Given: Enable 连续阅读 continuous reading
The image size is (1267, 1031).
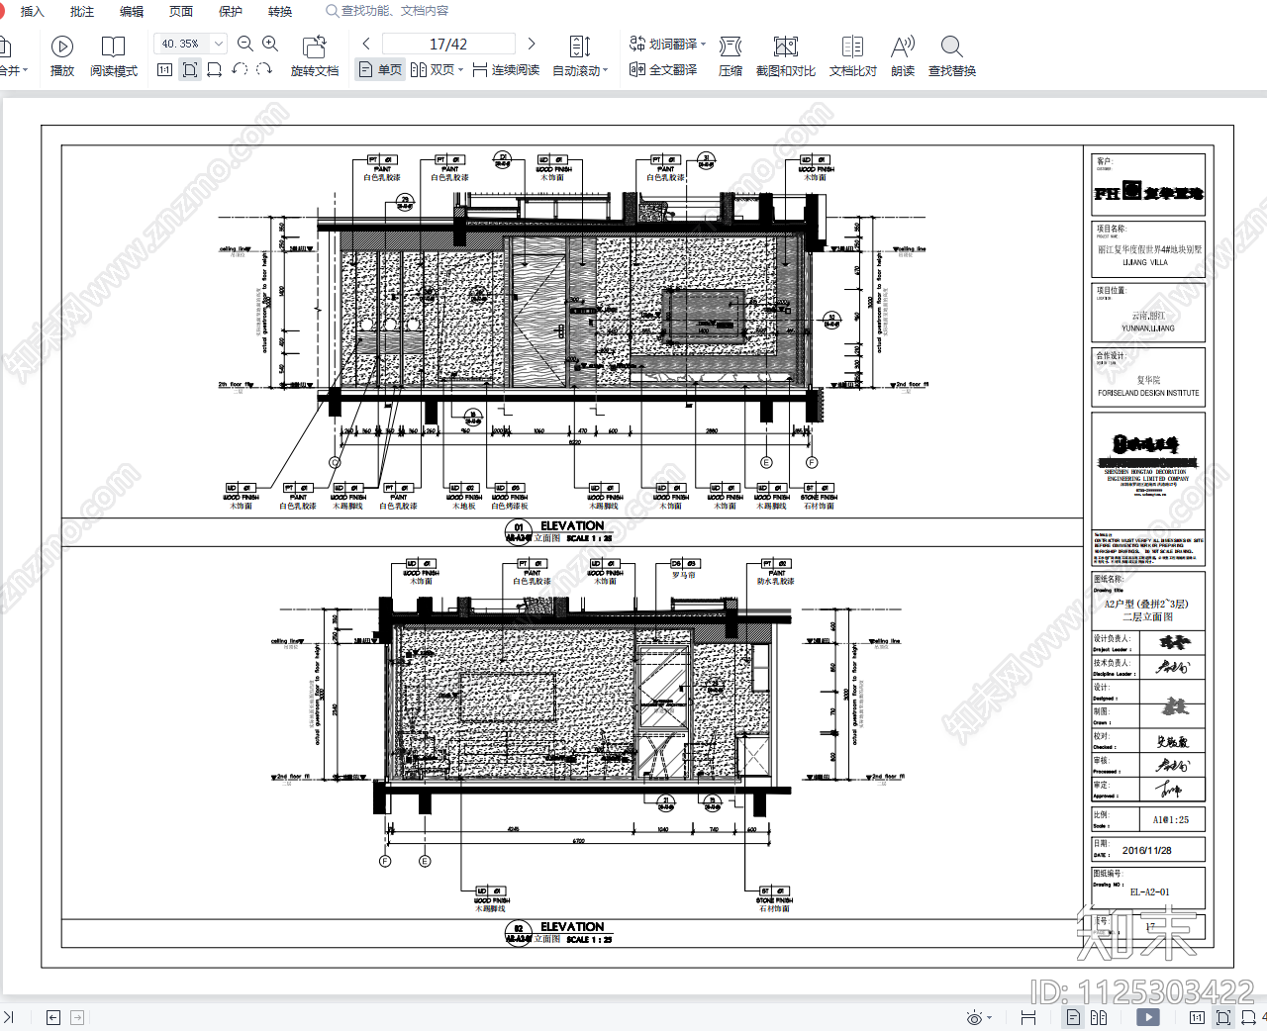Looking at the screenshot, I should pos(506,70).
